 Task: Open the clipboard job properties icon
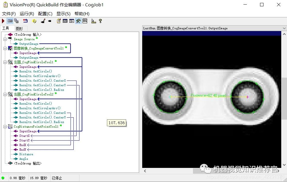point(59,21)
